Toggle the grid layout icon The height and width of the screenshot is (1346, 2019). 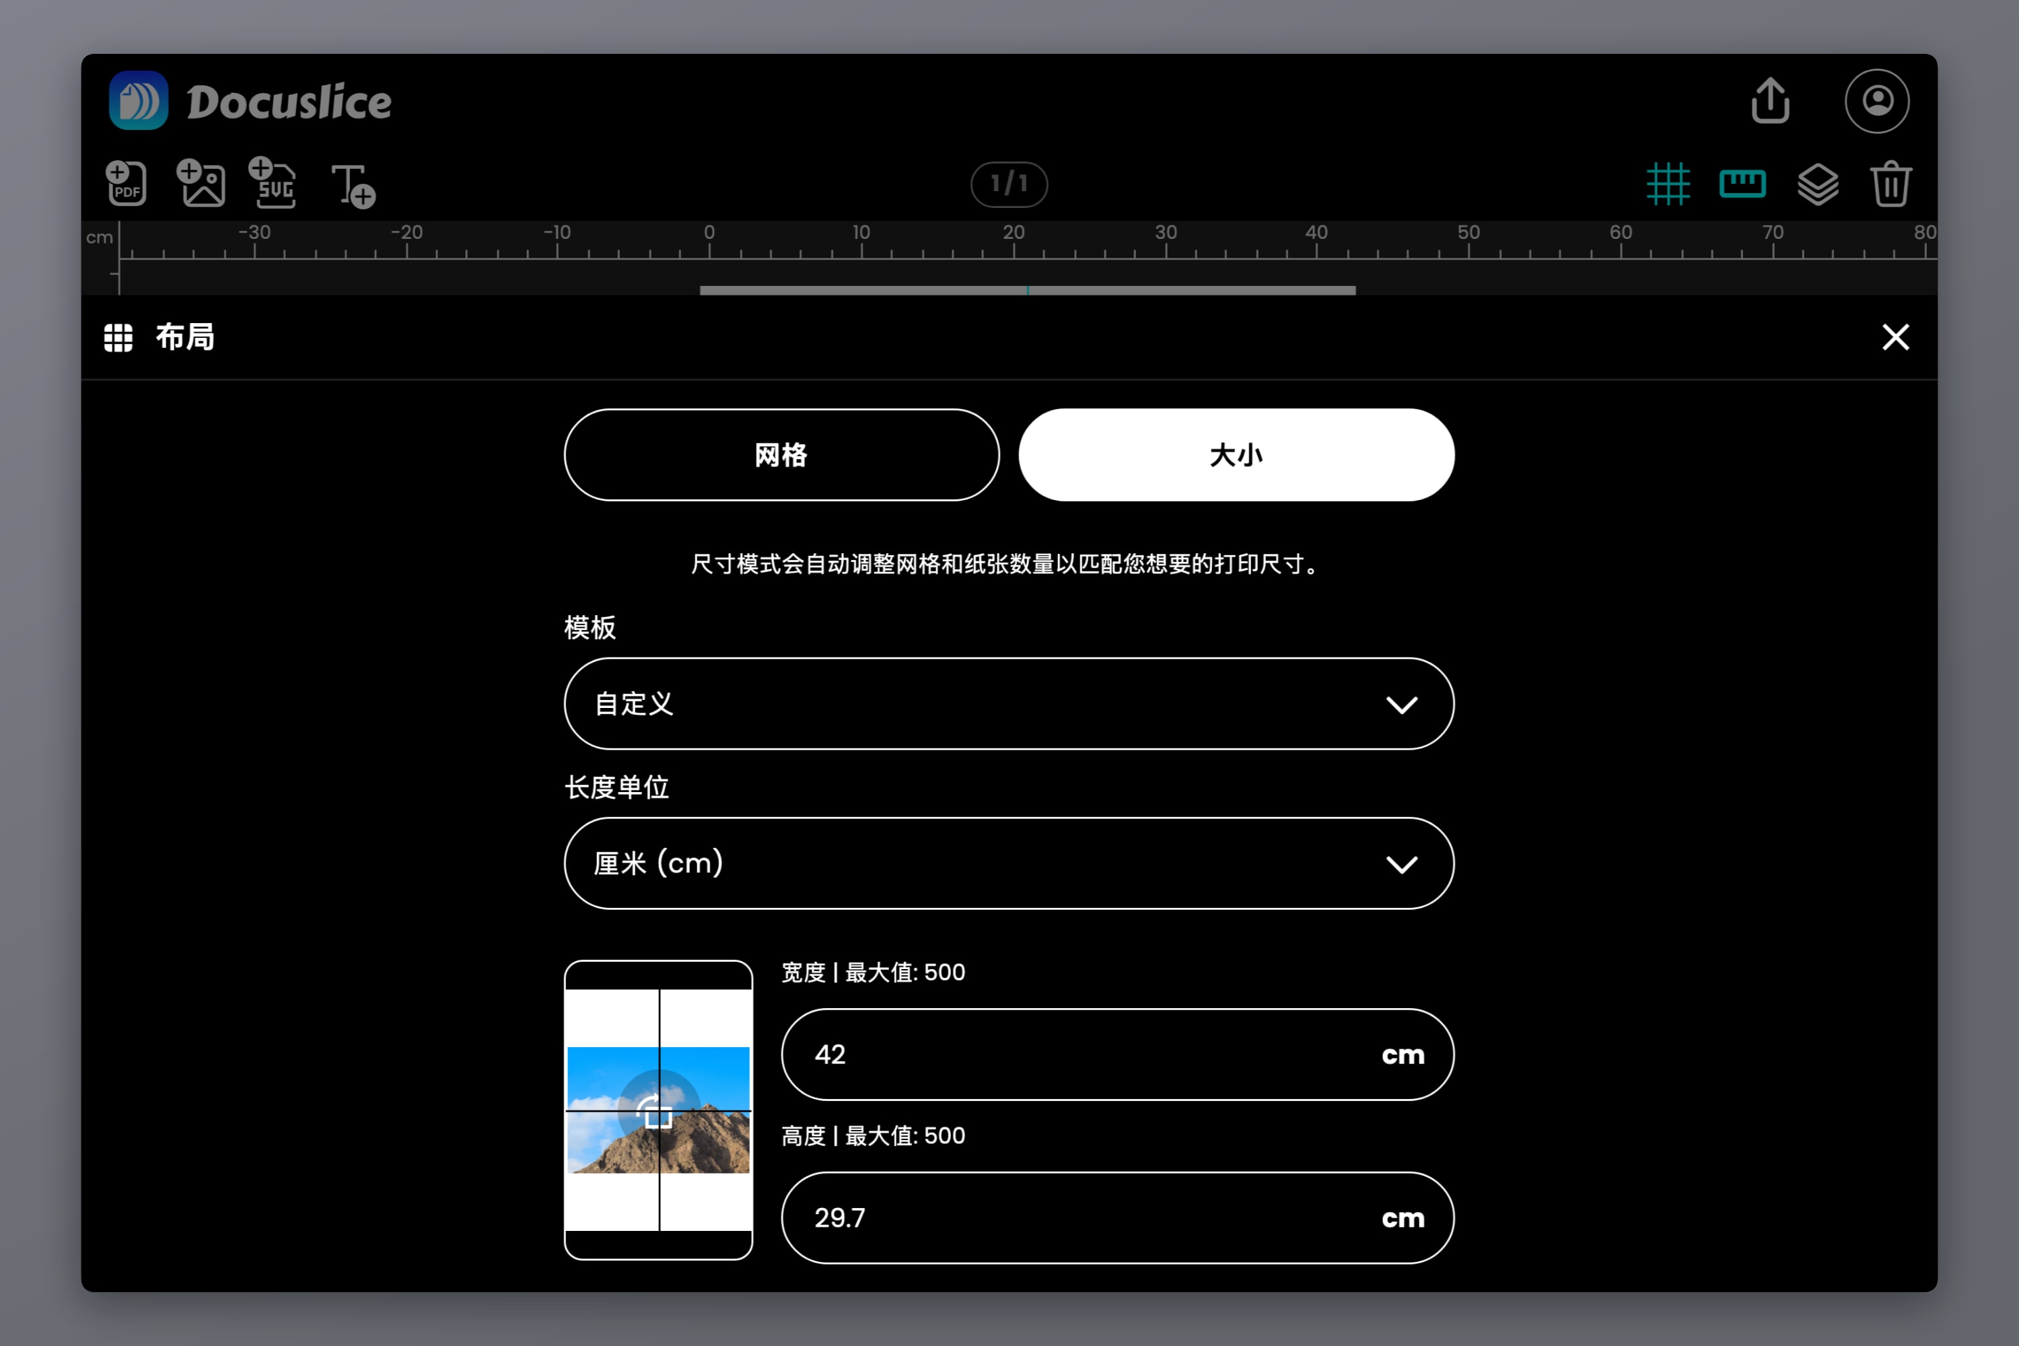click(1668, 184)
